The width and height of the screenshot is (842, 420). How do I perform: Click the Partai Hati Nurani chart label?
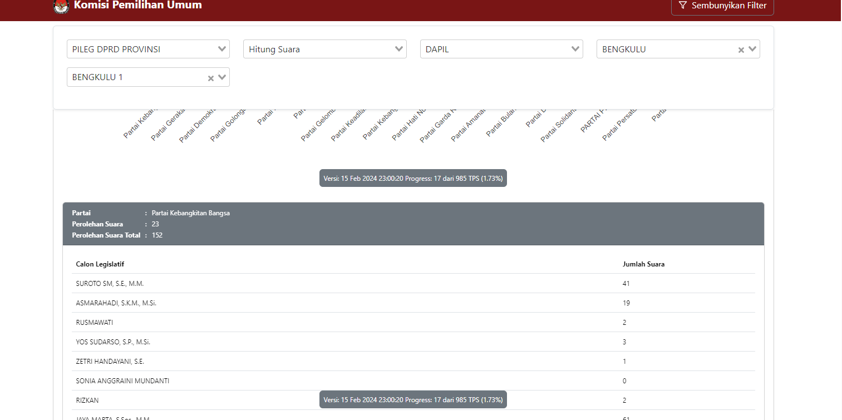(408, 125)
